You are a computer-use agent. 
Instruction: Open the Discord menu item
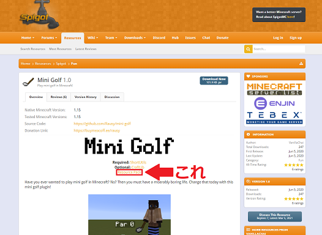coord(159,38)
